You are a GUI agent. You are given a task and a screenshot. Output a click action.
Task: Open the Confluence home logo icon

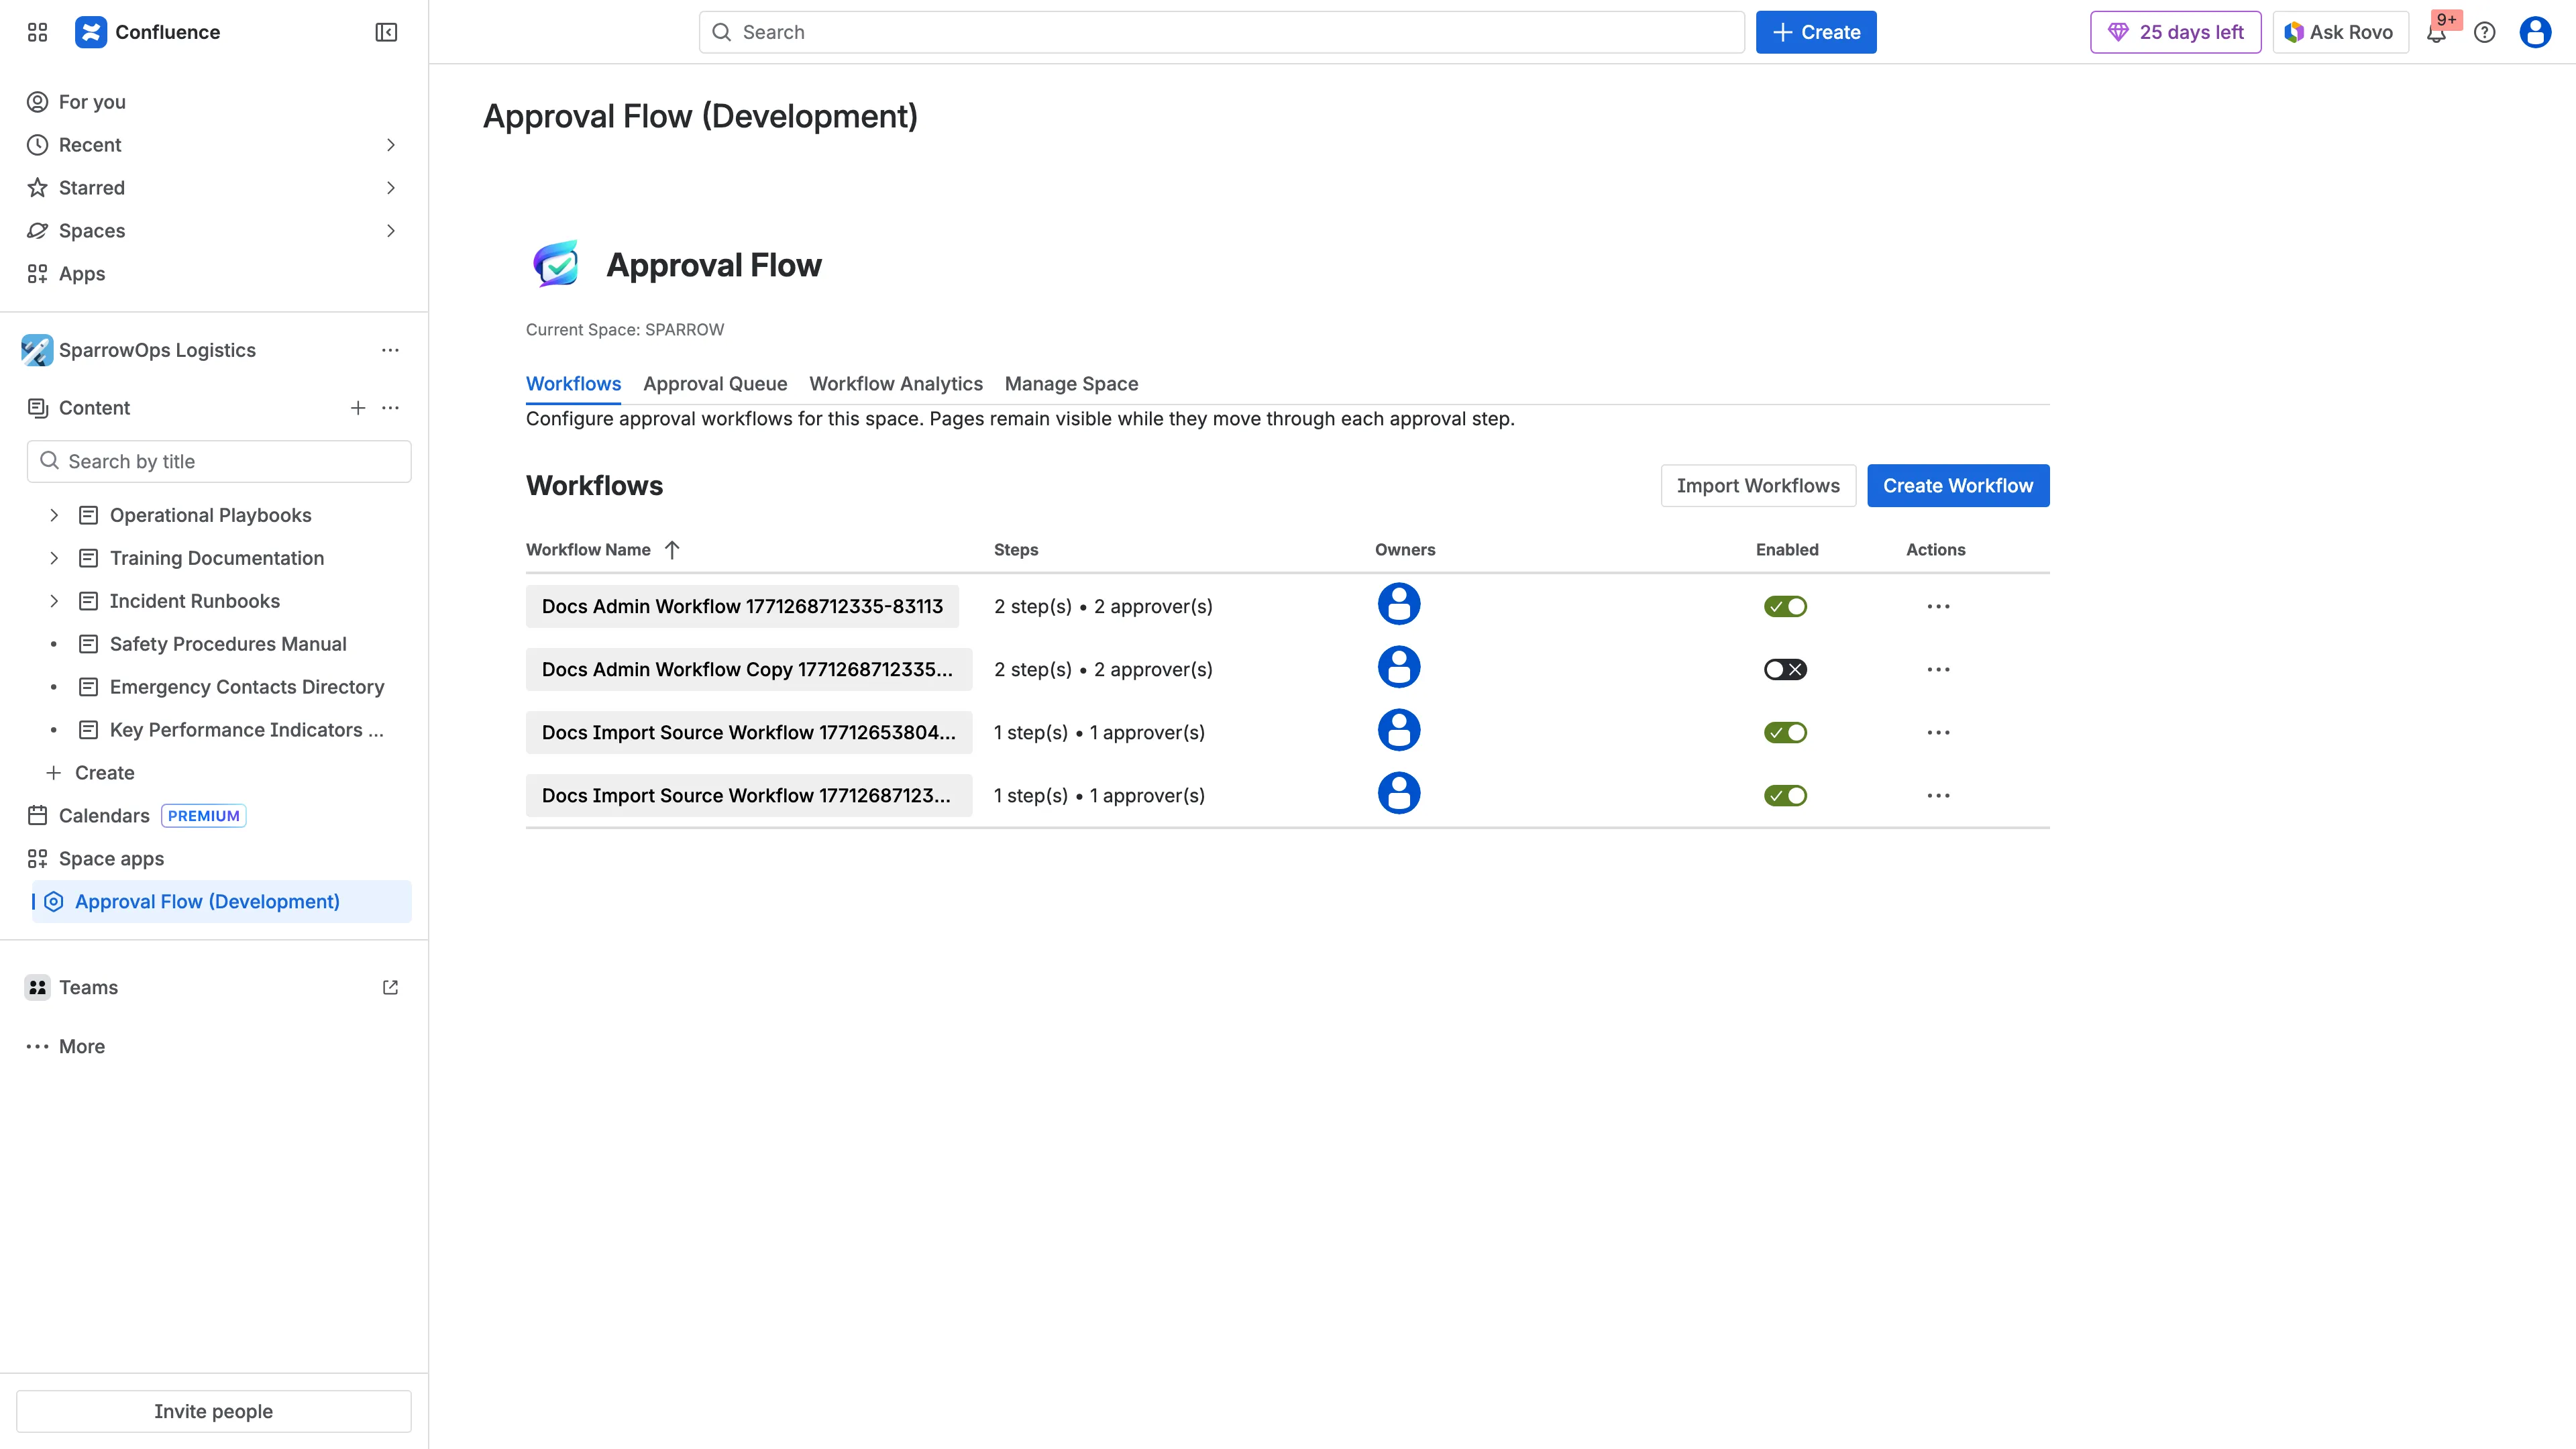[x=91, y=31]
